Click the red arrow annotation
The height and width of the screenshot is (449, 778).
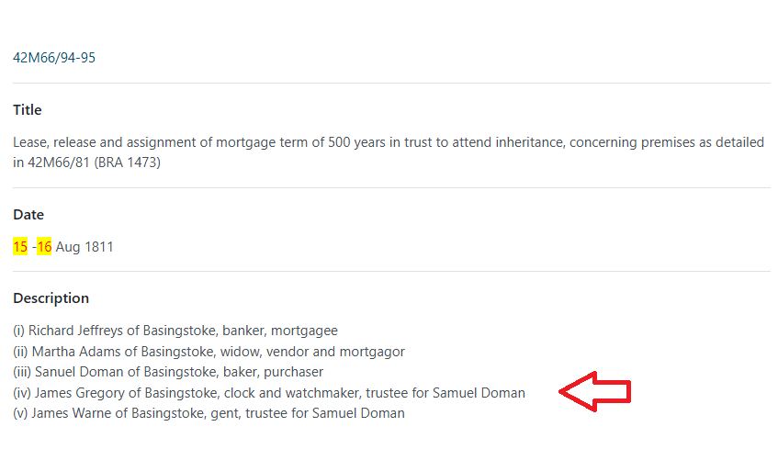pyautogui.click(x=594, y=391)
